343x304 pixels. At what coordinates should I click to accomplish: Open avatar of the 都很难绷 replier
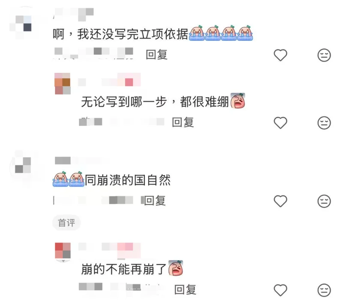coord(63,83)
